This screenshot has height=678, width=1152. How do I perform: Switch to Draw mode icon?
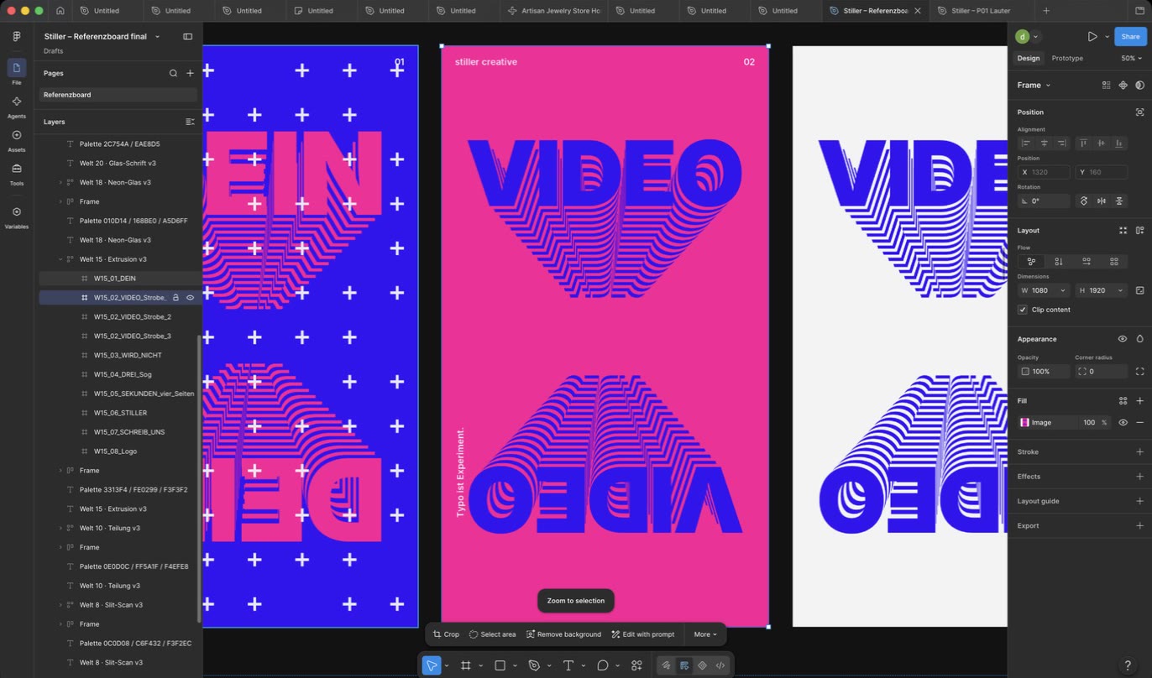click(x=666, y=665)
